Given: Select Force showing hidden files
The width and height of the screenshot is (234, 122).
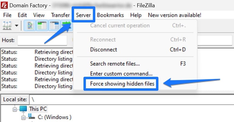Looking at the screenshot, I should [x=120, y=84].
